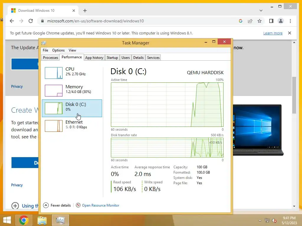
Task: Click the 2.0 ms average response time
Action: pyautogui.click(x=143, y=174)
